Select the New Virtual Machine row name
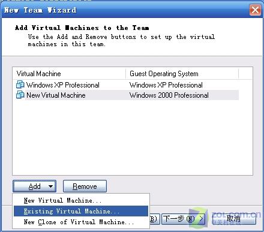 (56, 95)
